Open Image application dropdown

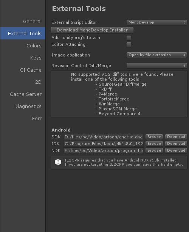pyautogui.click(x=157, y=55)
